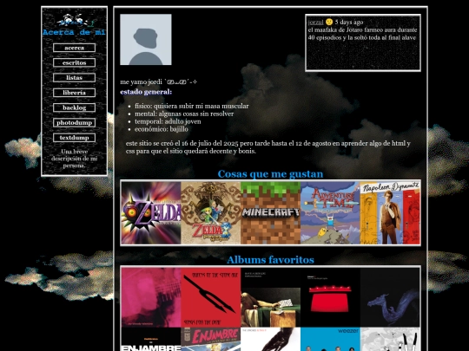
Task: Click the Albums favoritos heading
Action: point(270,260)
